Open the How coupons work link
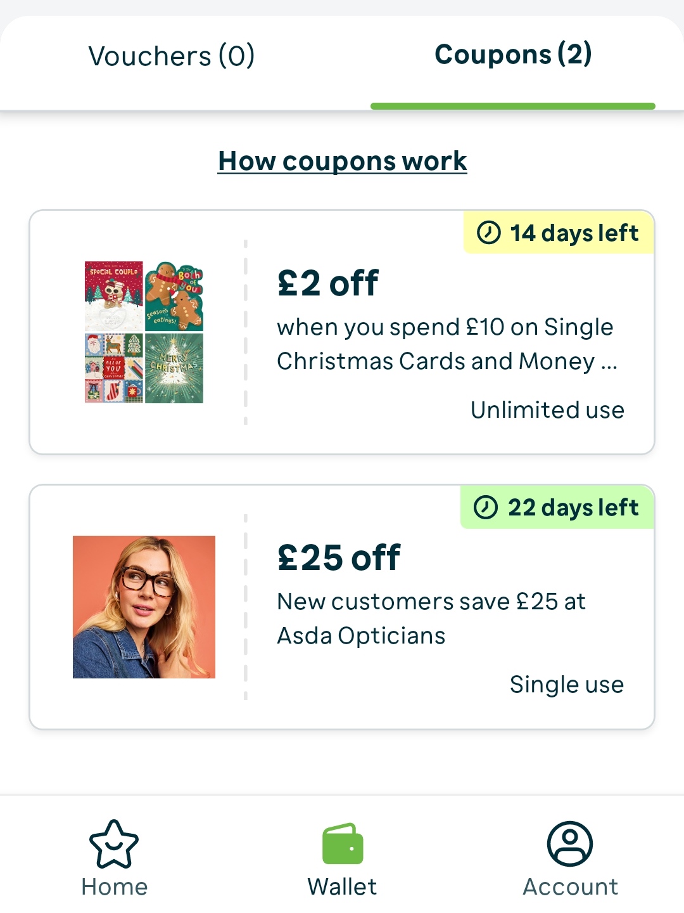 (342, 160)
